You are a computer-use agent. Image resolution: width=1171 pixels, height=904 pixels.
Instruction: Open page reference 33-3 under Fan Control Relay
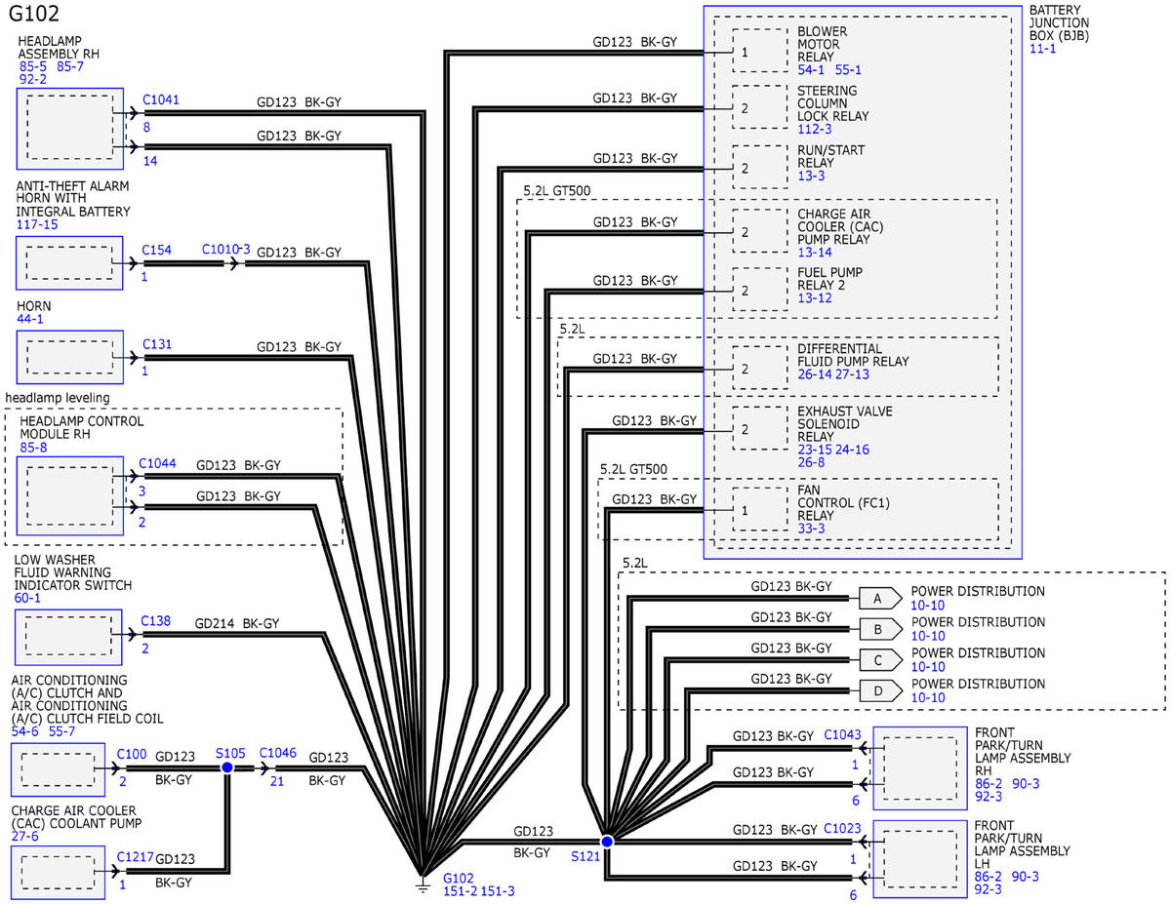[811, 529]
